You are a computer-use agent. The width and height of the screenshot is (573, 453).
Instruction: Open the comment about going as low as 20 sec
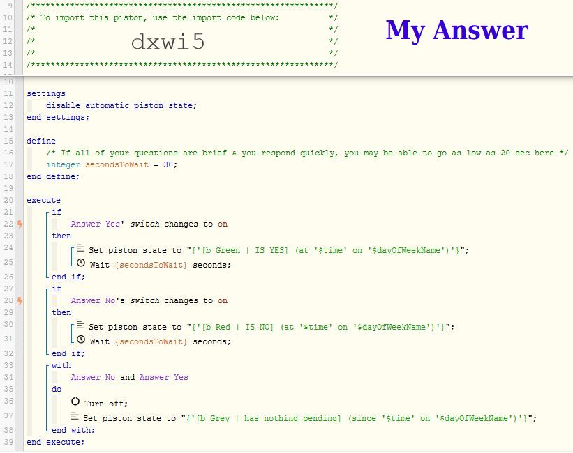tap(307, 153)
